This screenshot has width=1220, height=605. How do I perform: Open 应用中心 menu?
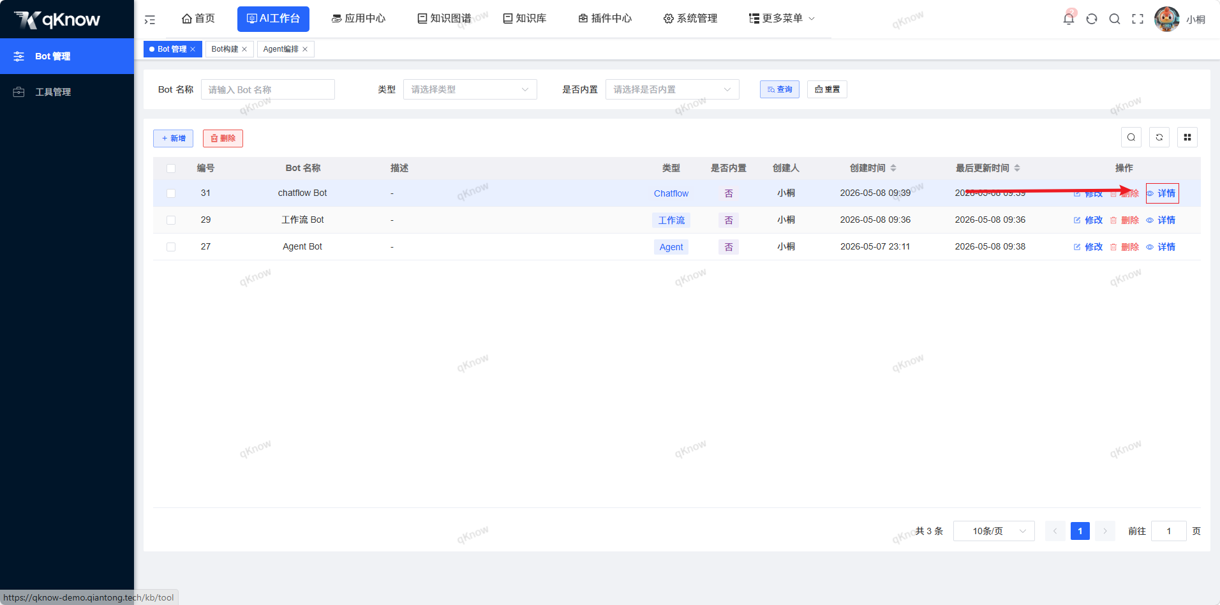click(359, 19)
